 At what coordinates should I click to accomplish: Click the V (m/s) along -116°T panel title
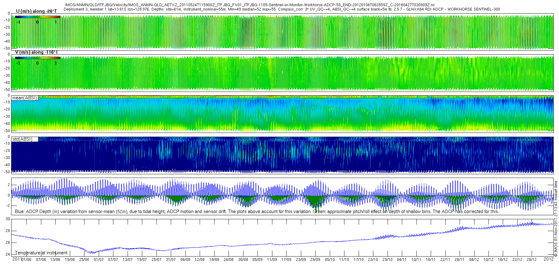tap(36, 52)
